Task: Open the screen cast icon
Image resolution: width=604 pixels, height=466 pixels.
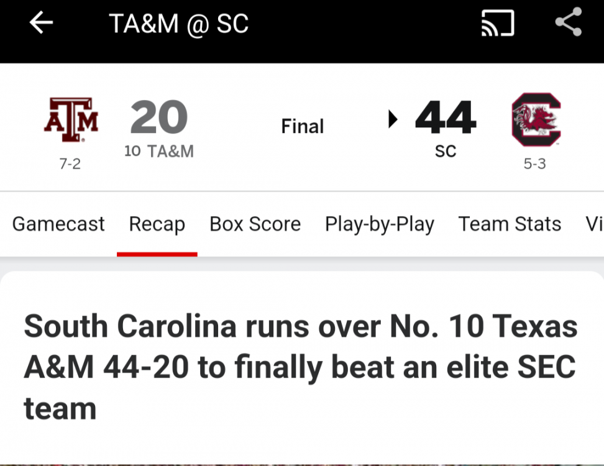Action: click(x=498, y=24)
